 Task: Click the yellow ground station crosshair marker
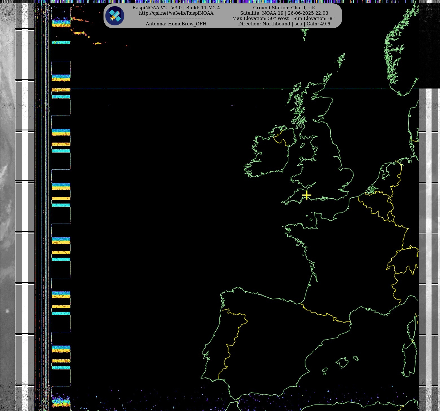coord(307,195)
